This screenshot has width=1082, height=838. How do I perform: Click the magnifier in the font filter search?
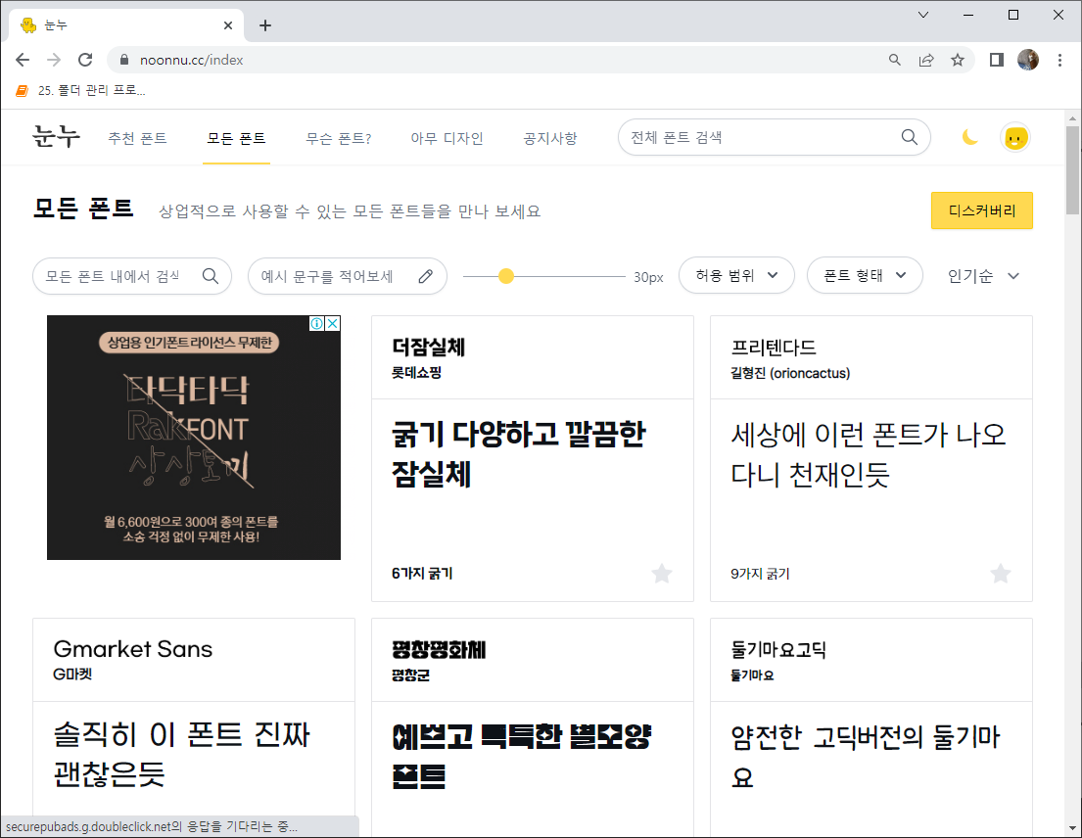(x=211, y=276)
